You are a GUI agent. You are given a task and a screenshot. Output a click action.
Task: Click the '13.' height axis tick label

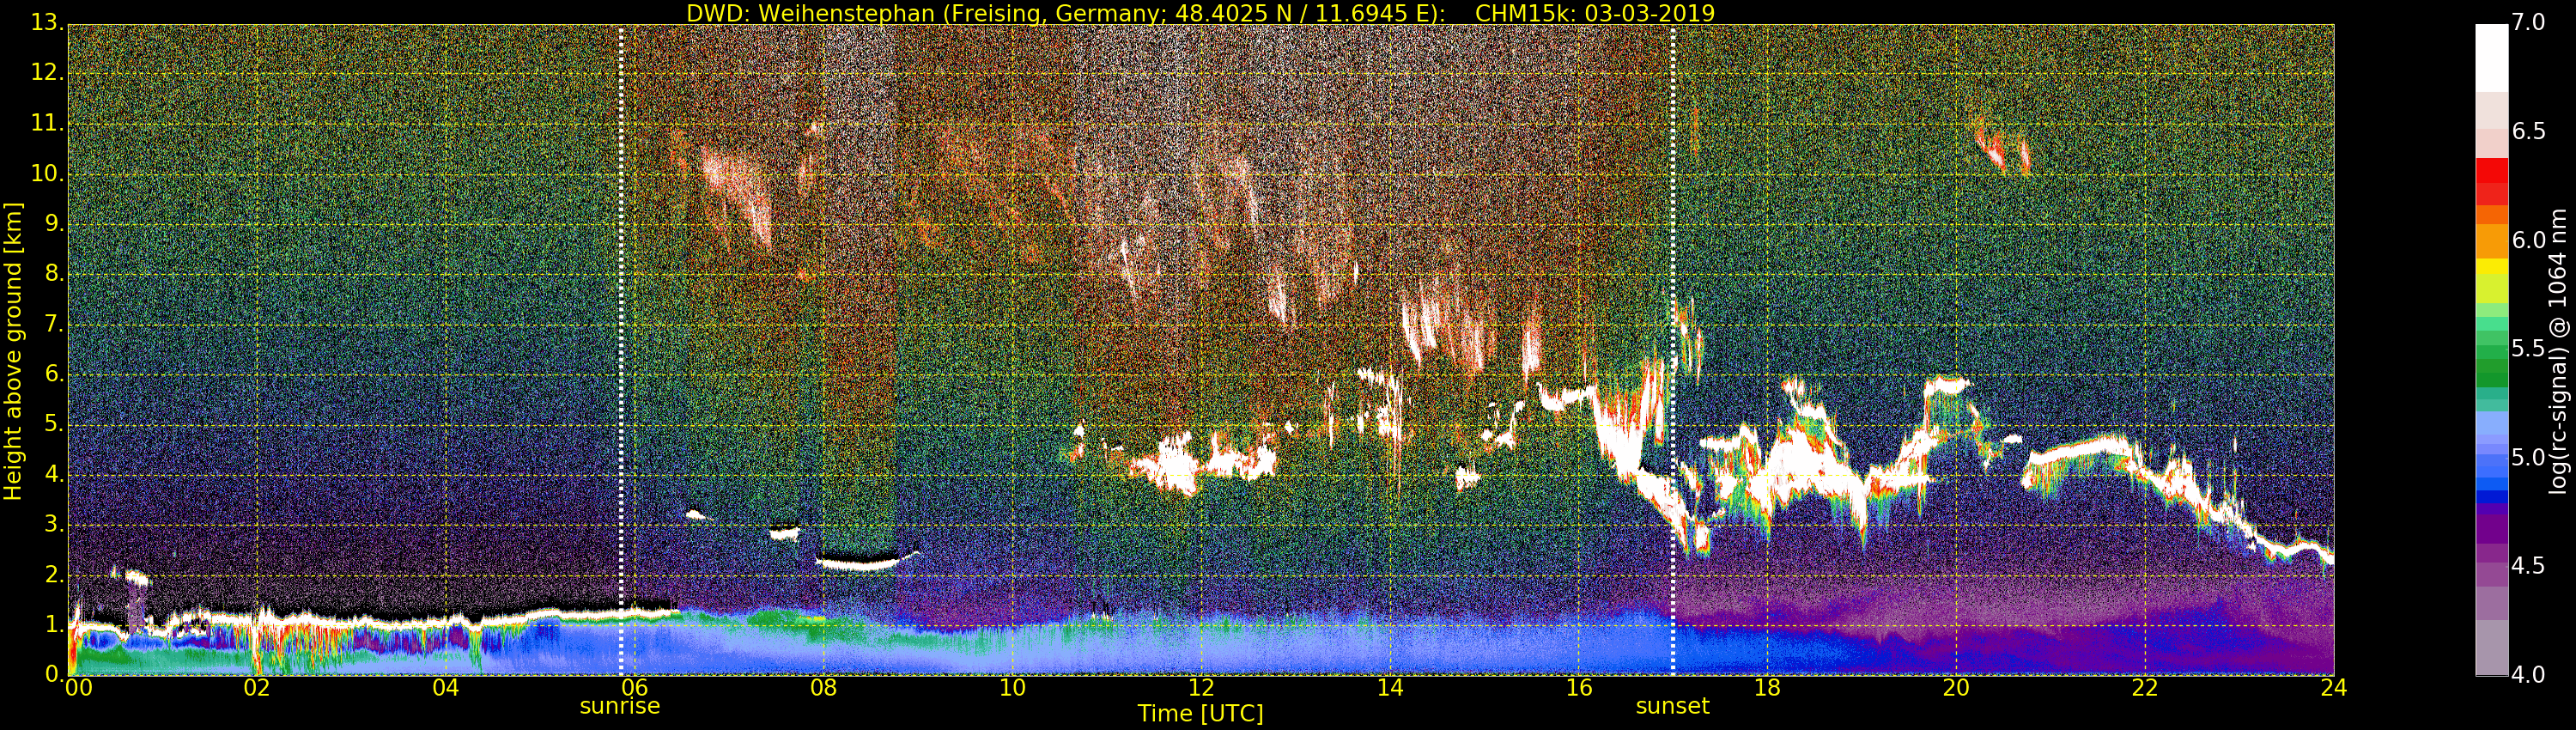47,23
